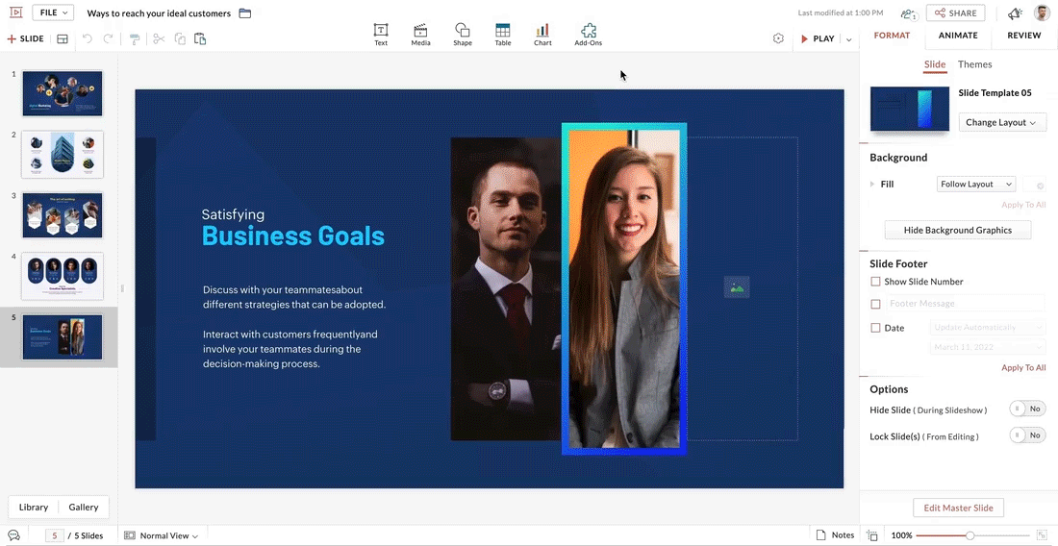Click Hide Background Graphics button
This screenshot has height=546, width=1058.
coord(957,230)
